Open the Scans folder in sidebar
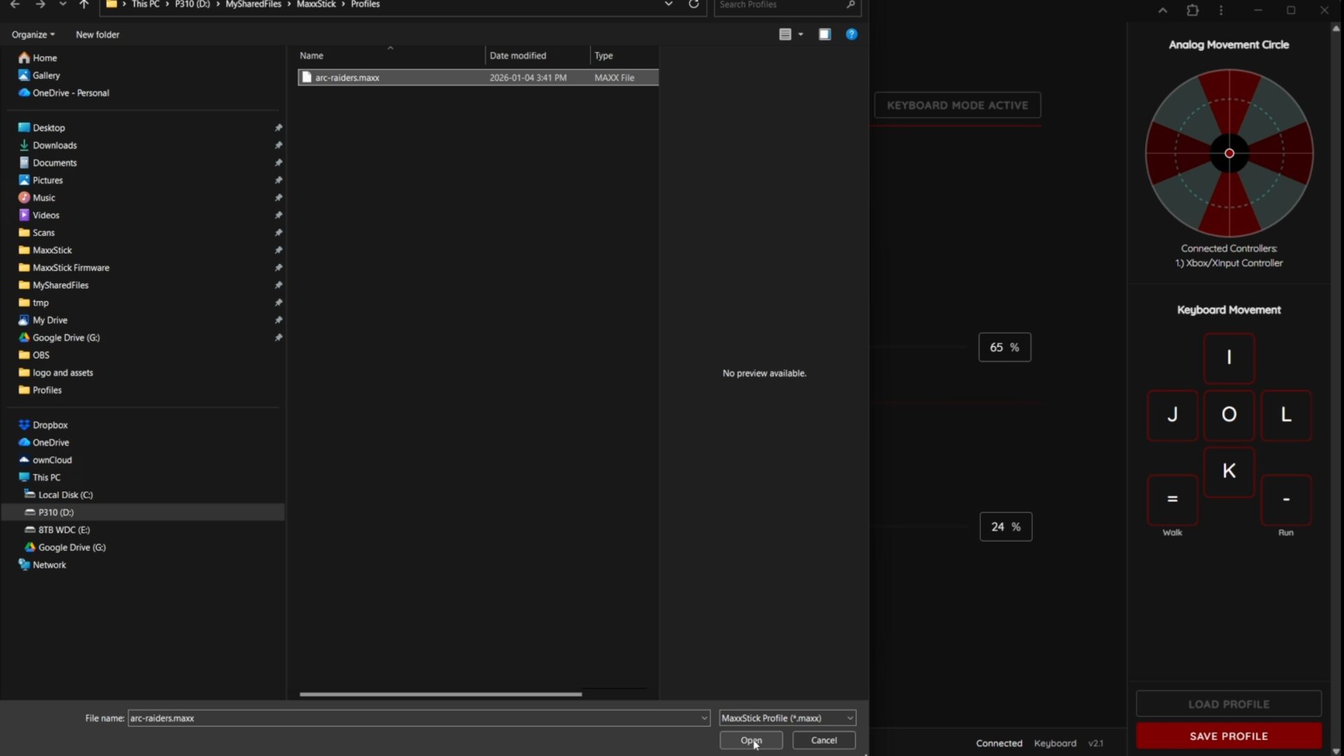This screenshot has width=1344, height=756. pyautogui.click(x=36, y=233)
